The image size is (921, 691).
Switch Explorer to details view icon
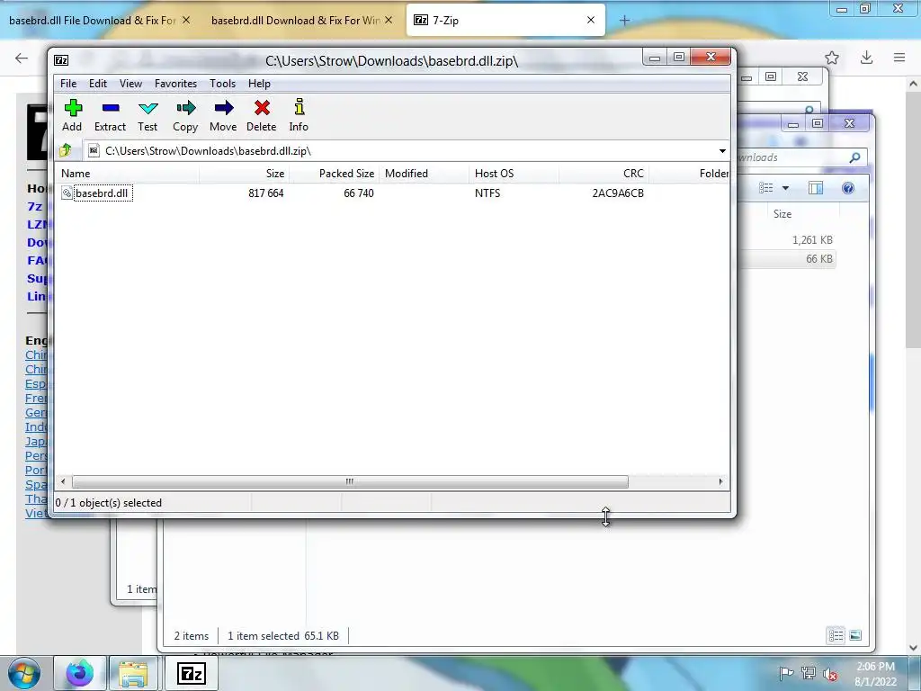[x=836, y=636]
